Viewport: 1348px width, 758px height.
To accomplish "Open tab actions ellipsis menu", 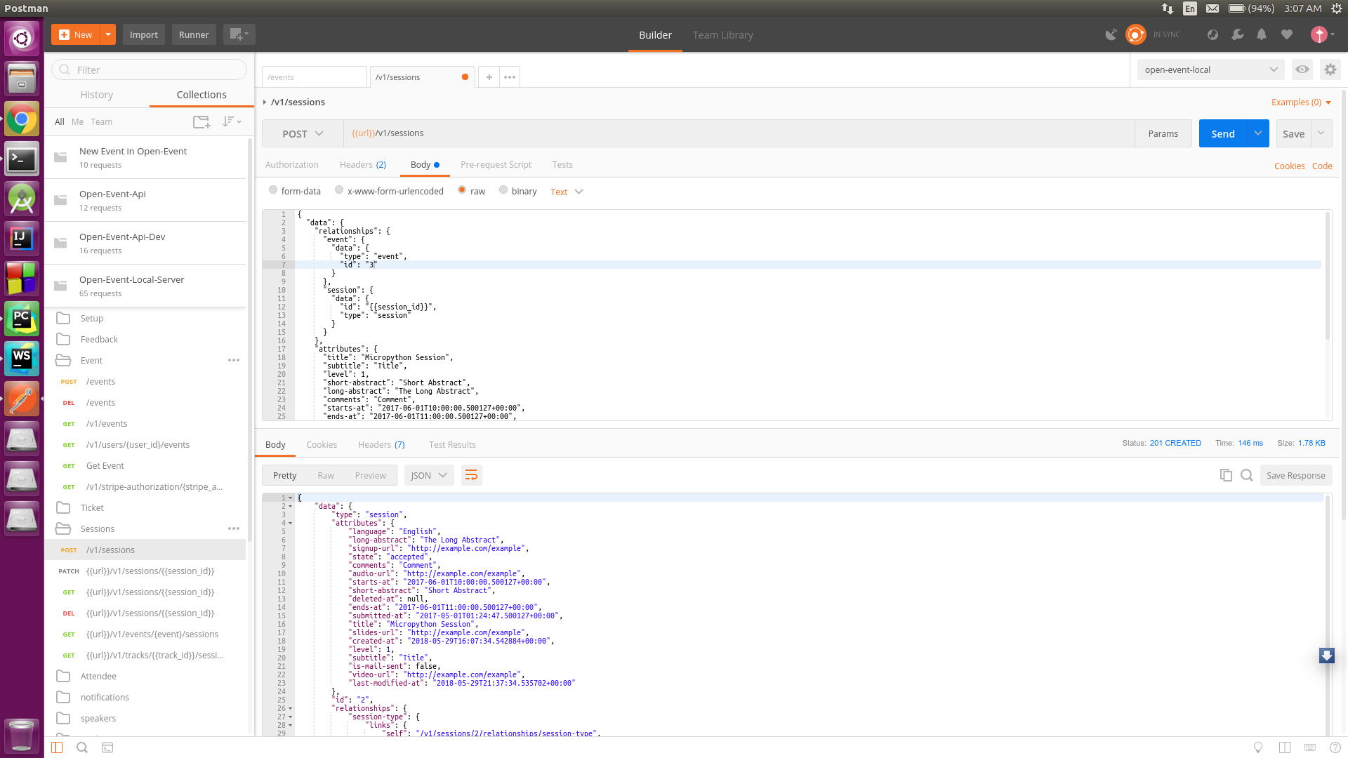I will coord(510,77).
